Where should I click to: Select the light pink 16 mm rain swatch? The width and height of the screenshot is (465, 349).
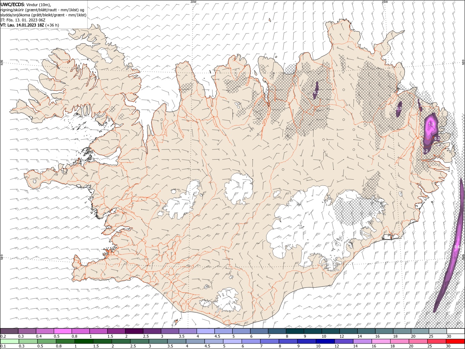(381, 341)
